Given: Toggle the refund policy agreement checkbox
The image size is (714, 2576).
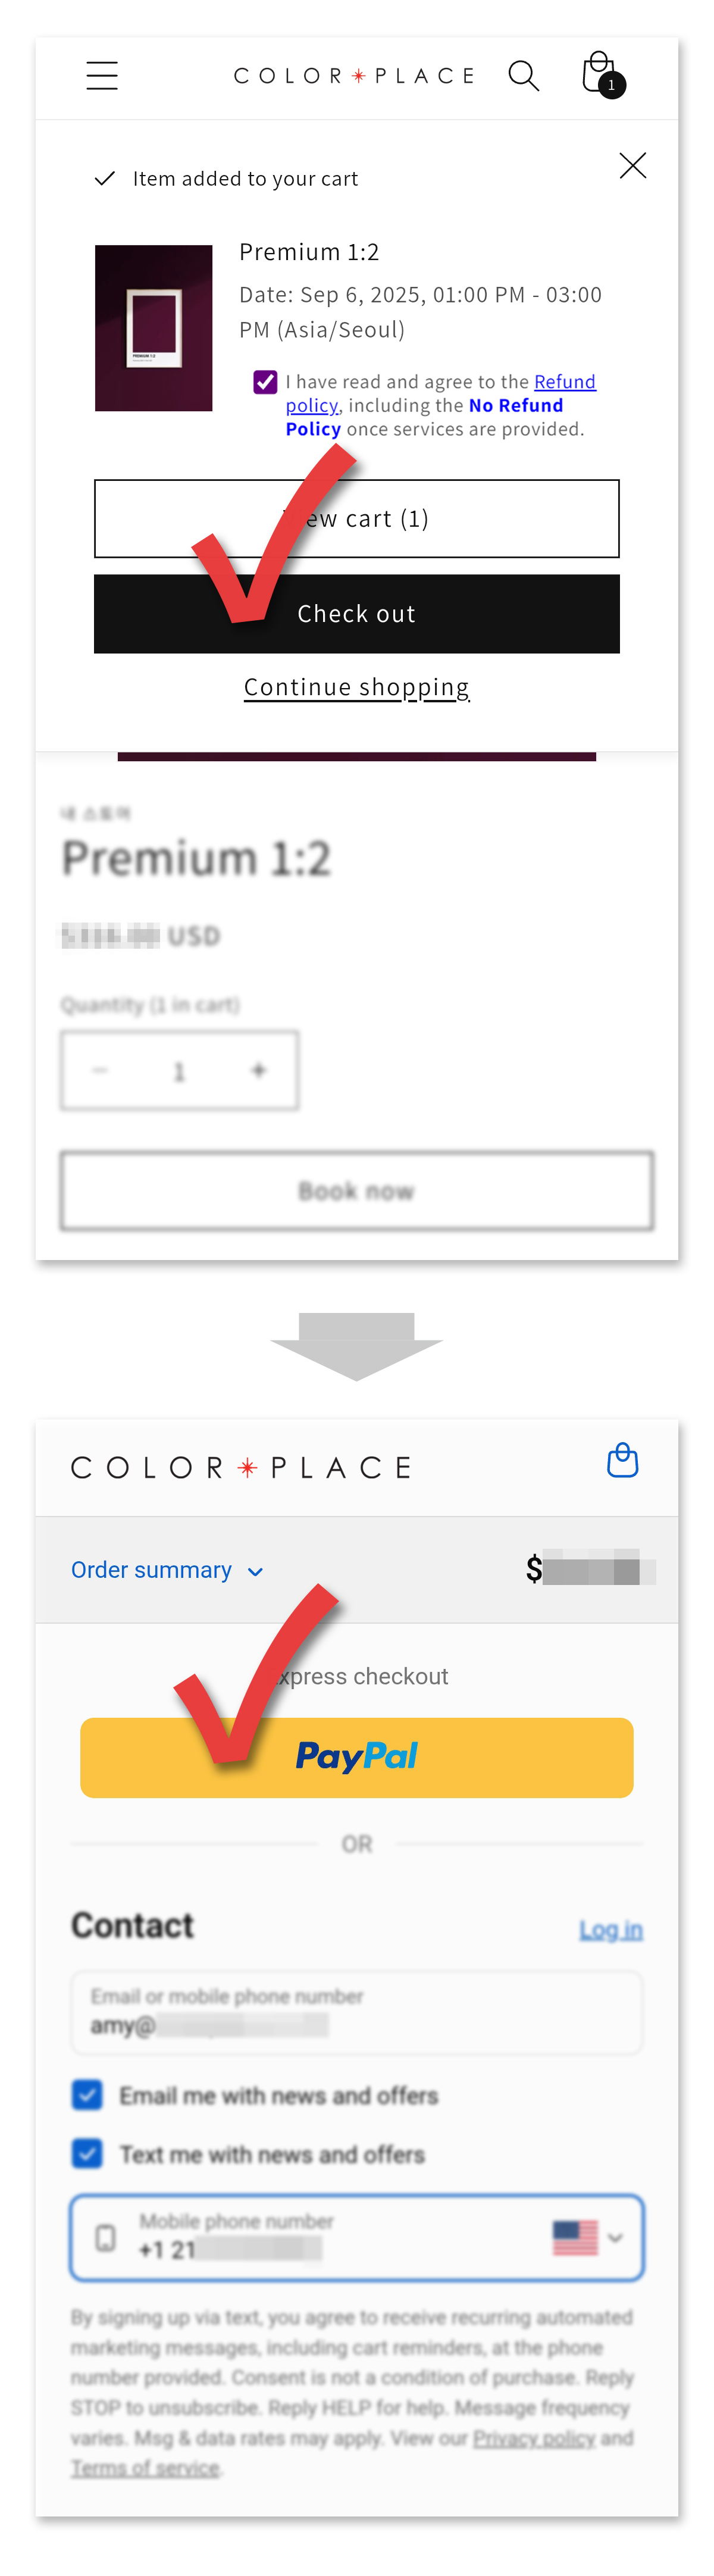Looking at the screenshot, I should pyautogui.click(x=265, y=382).
